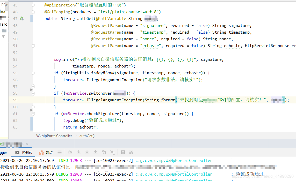
Task: Click line number 53 in the gutter
Action: point(15,59)
